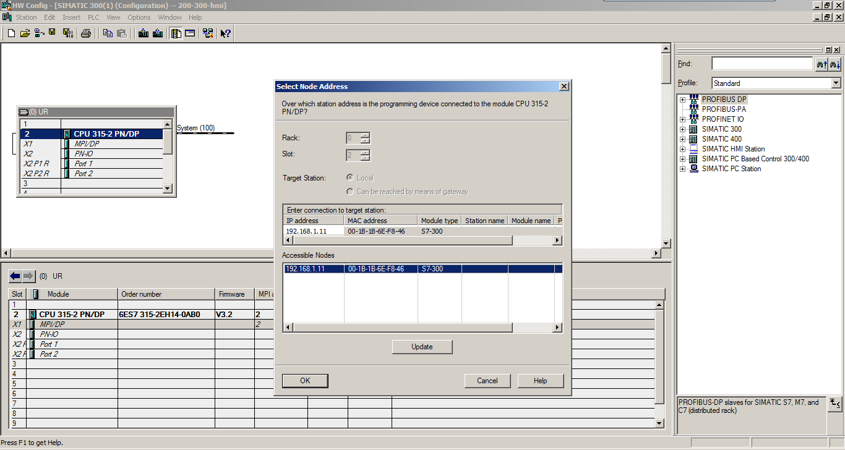Open the Profile dropdown
This screenshot has height=450, width=845.
click(836, 83)
